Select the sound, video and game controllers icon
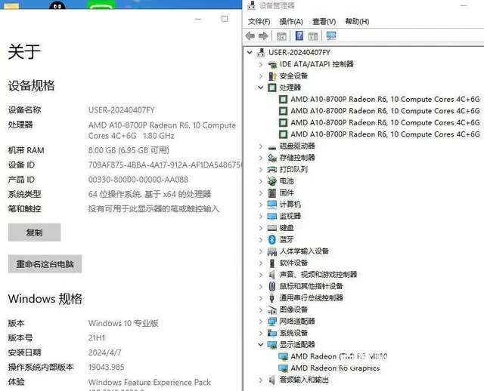The width and height of the screenshot is (484, 391). pos(272,275)
